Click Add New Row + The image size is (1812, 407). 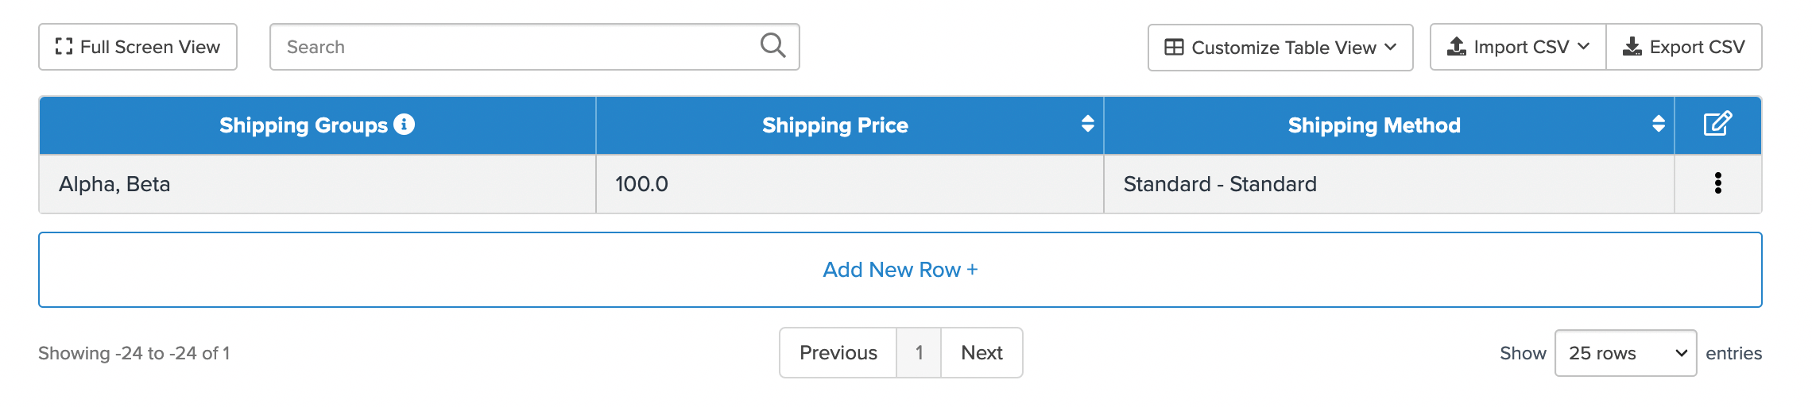(900, 270)
